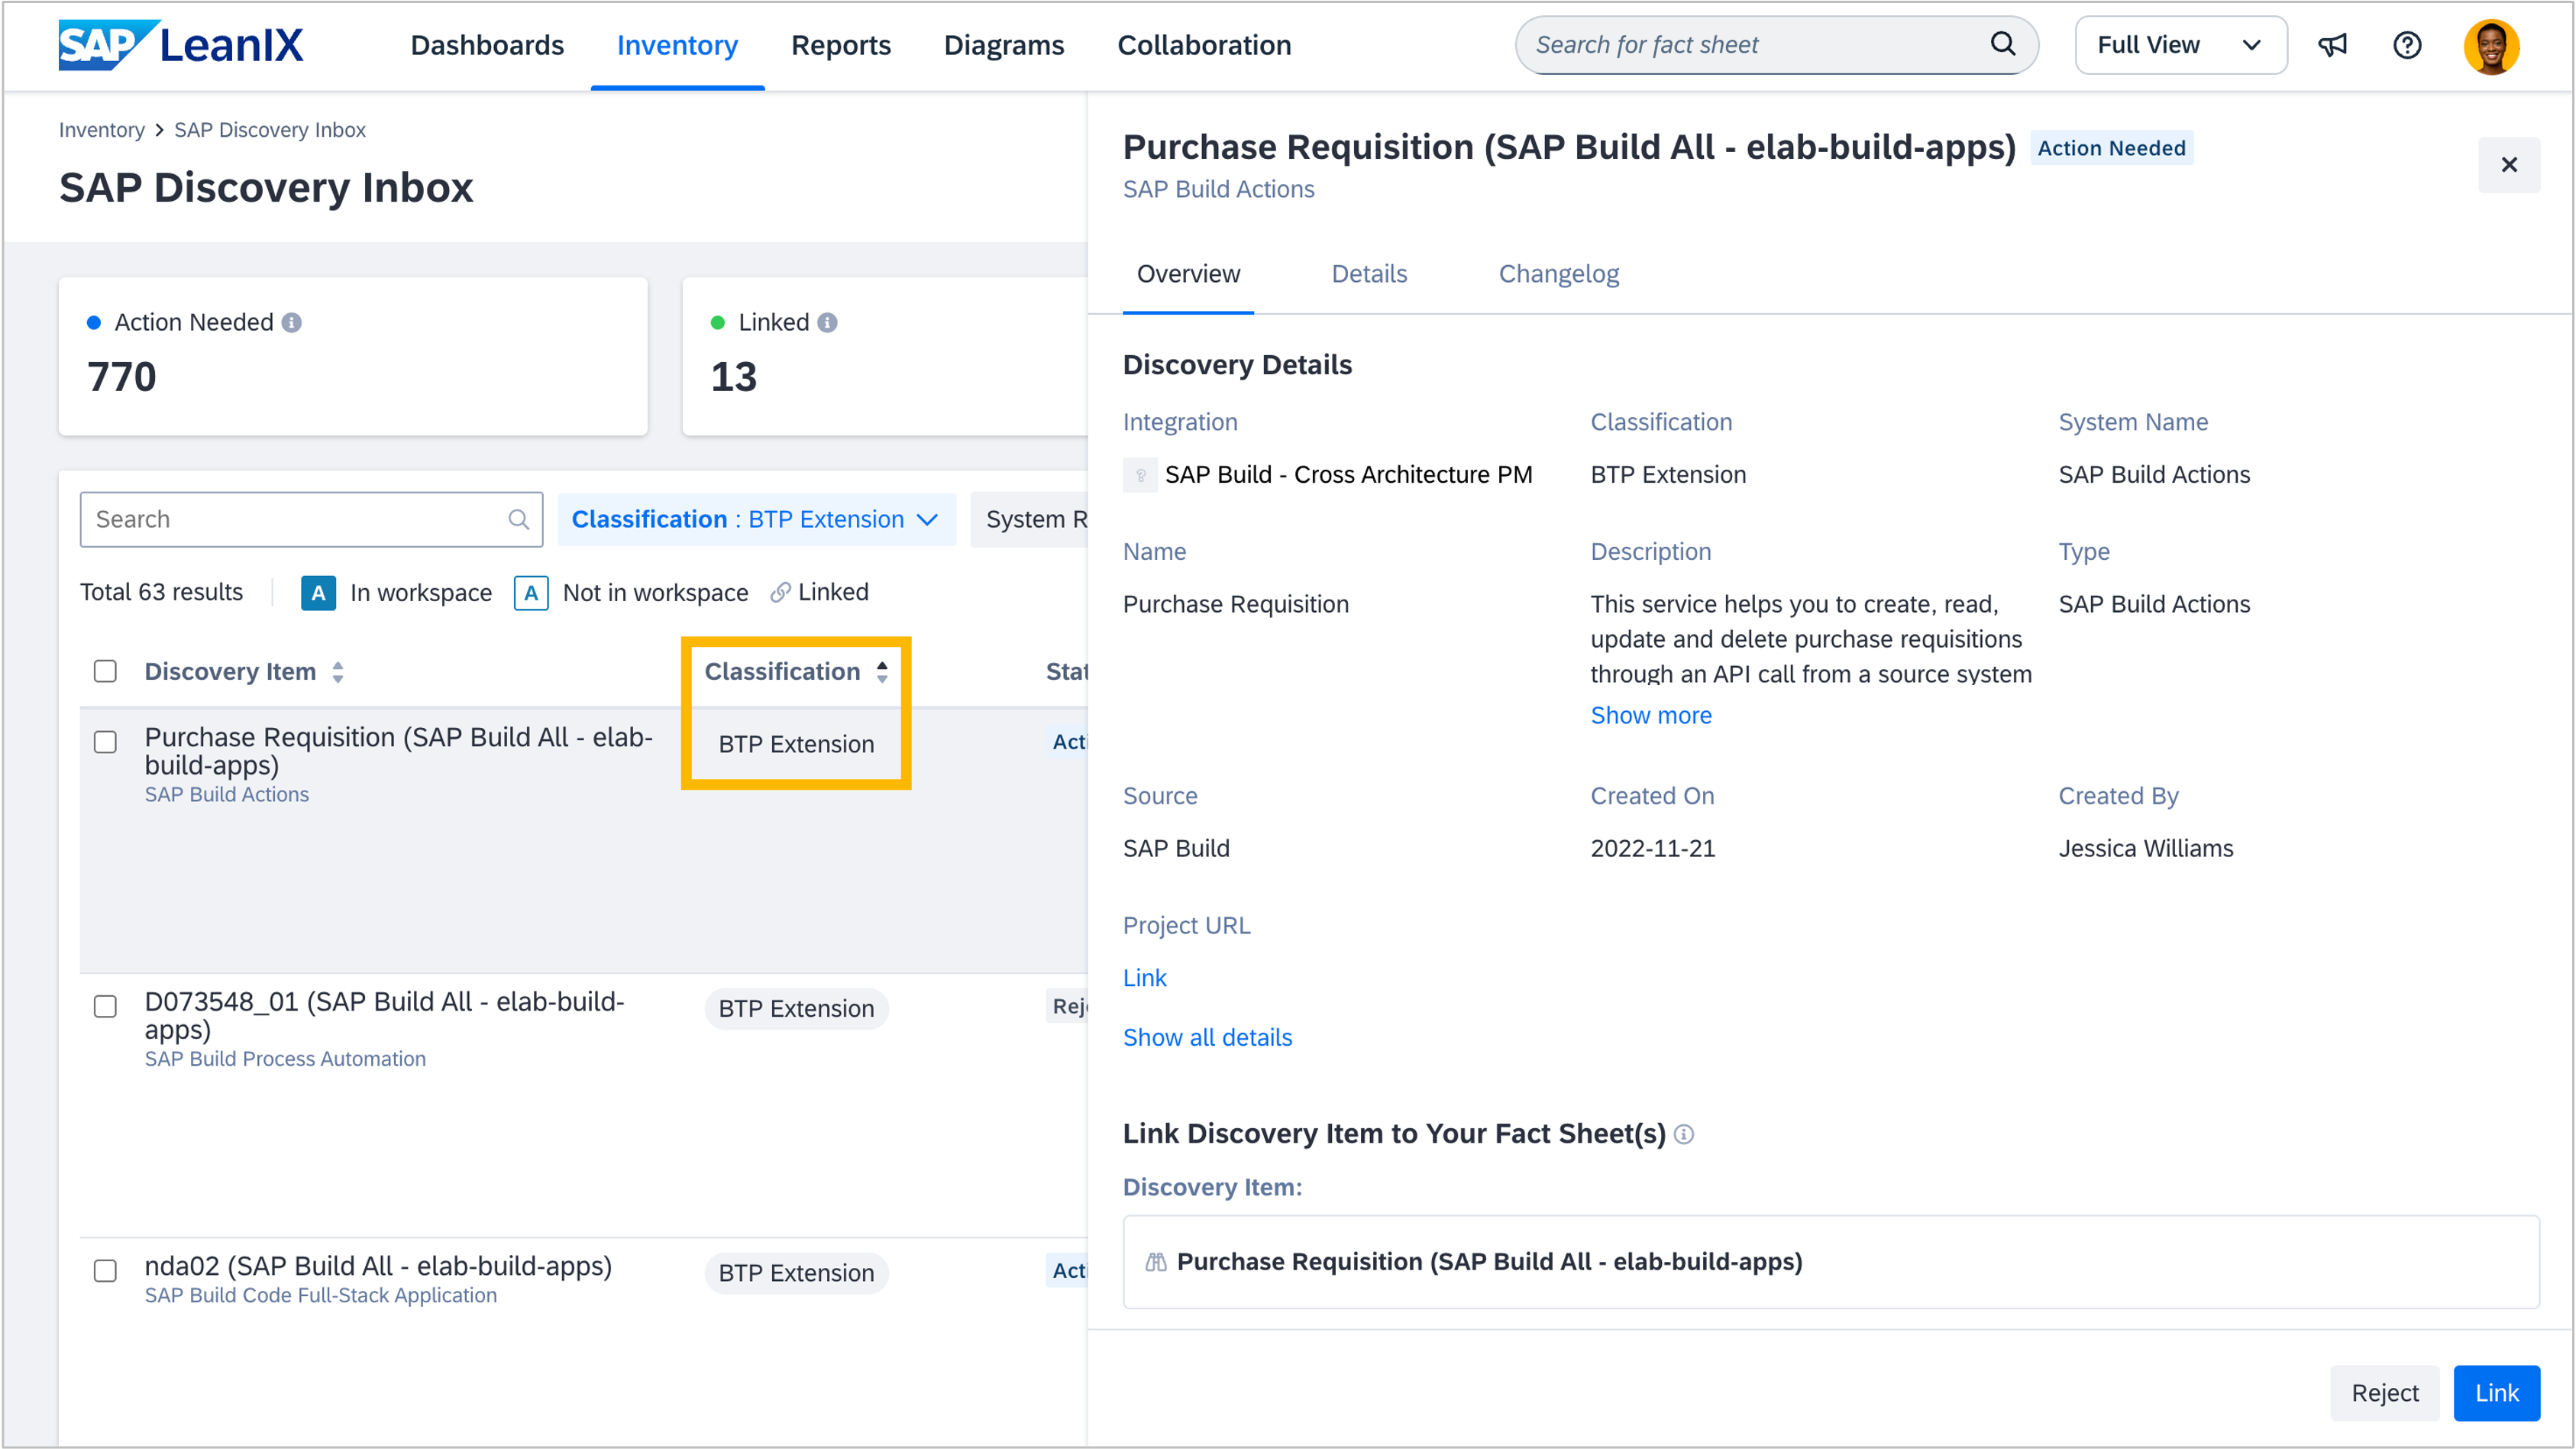Click the magnifier icon in fact sheet search
Image resolution: width=2576 pixels, height=1449 pixels.
pos(2002,44)
